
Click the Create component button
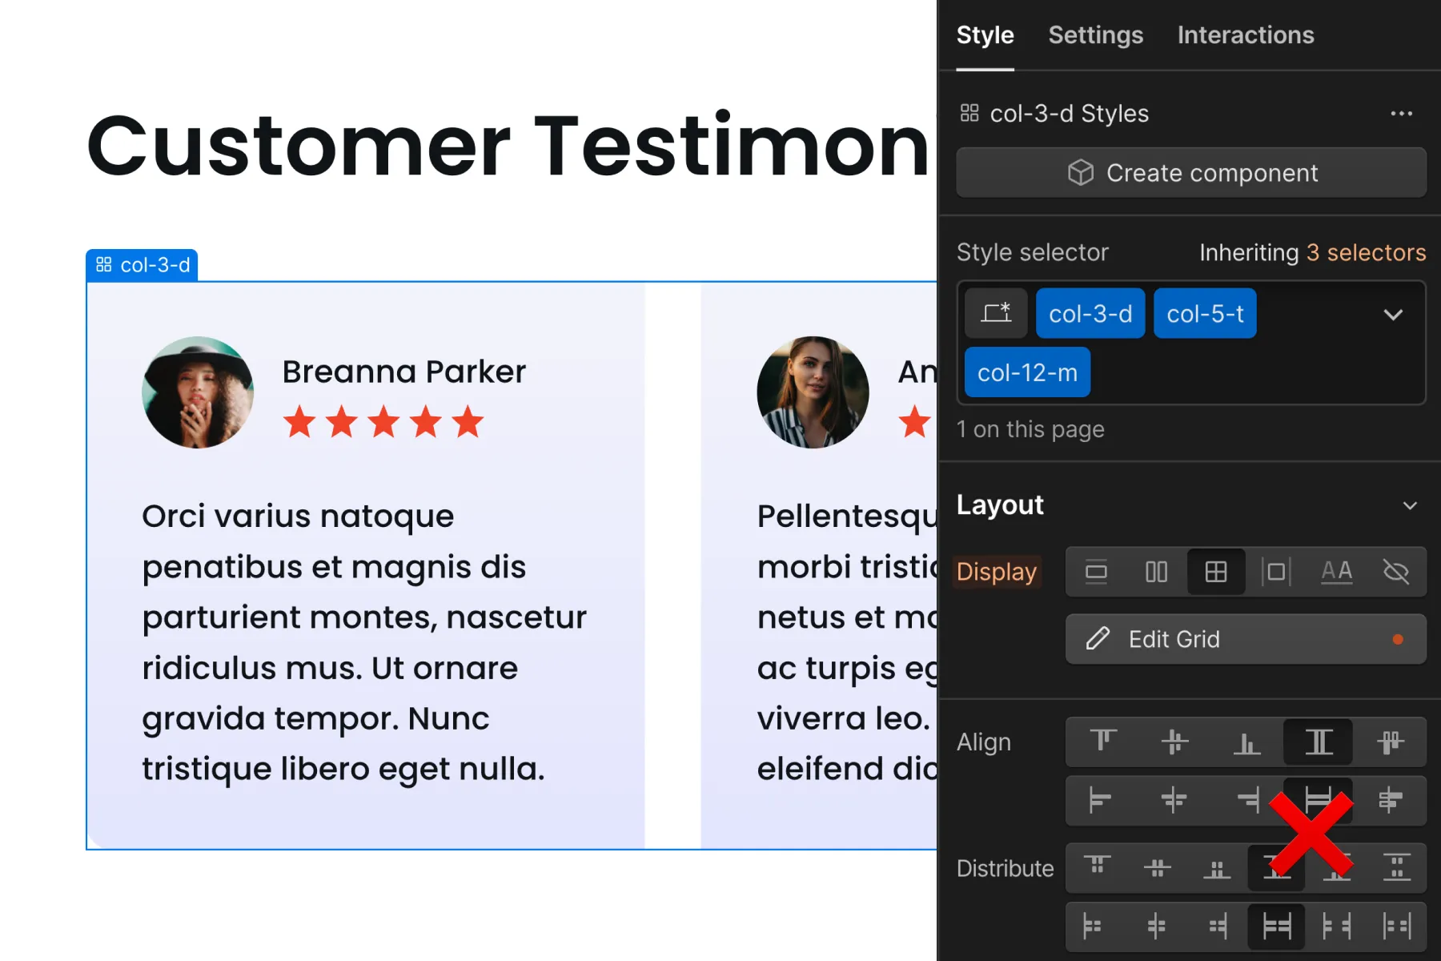coord(1191,172)
